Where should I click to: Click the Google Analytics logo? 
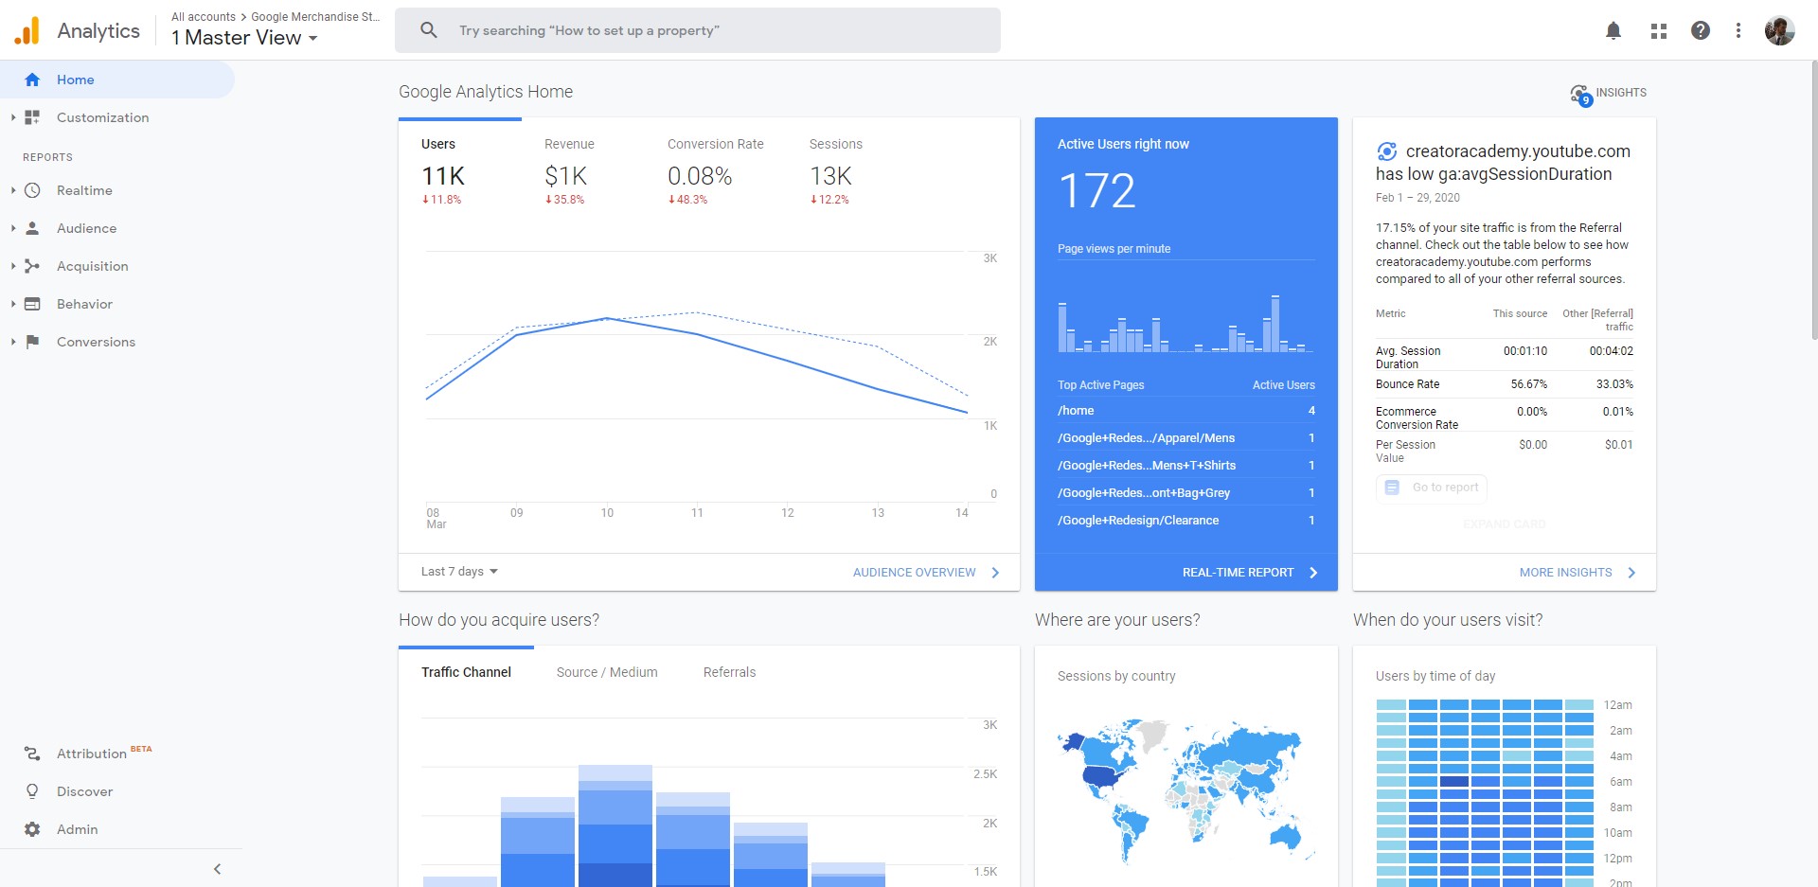(x=27, y=30)
